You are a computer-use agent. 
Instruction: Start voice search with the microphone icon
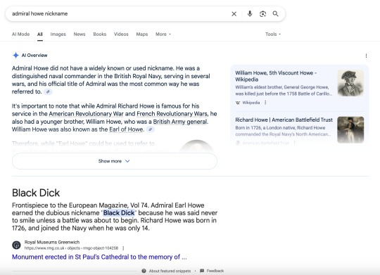250,14
